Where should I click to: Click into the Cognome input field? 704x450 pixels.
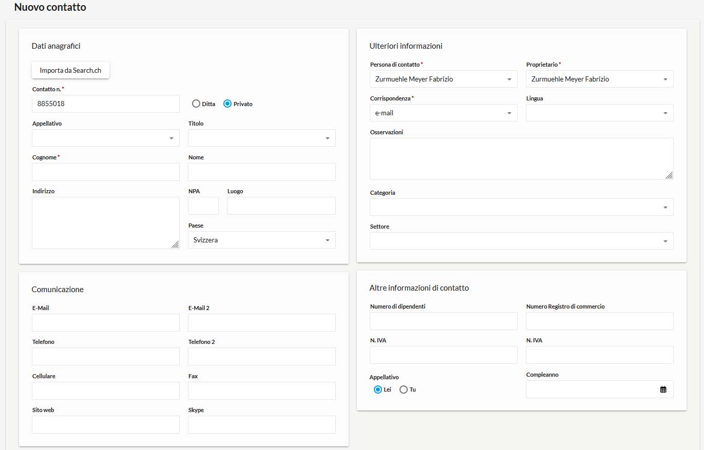(106, 172)
